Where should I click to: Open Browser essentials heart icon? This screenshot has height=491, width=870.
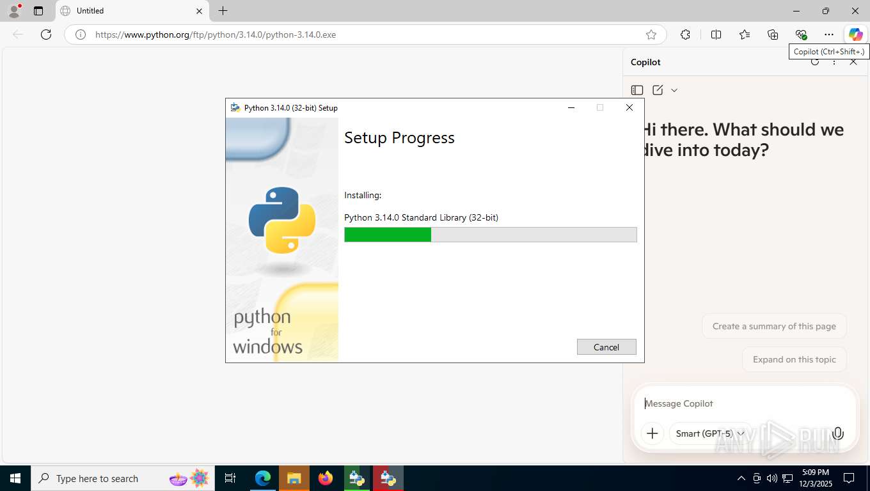(x=801, y=35)
